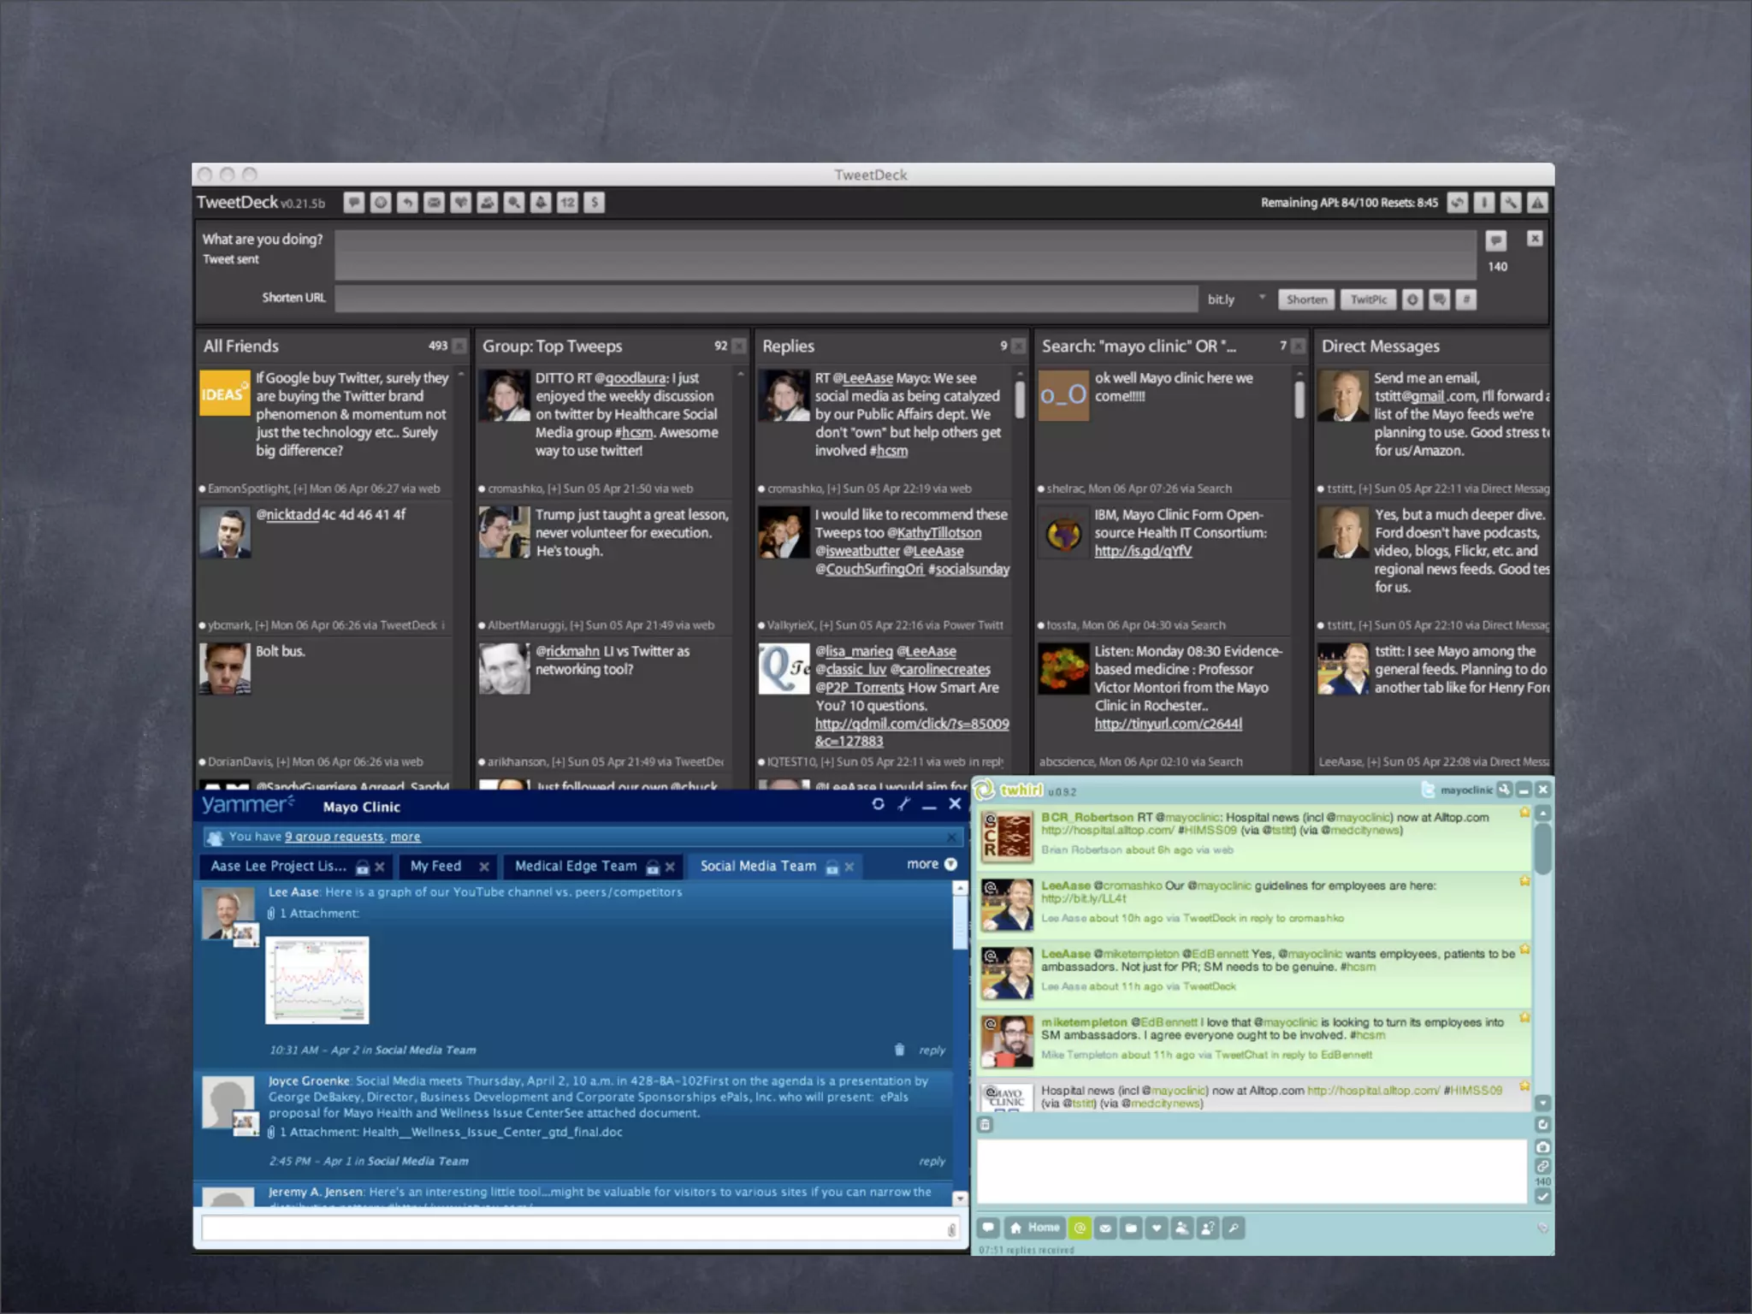Click the twhirl favorites heart icon
The width and height of the screenshot is (1752, 1314).
point(1157,1228)
